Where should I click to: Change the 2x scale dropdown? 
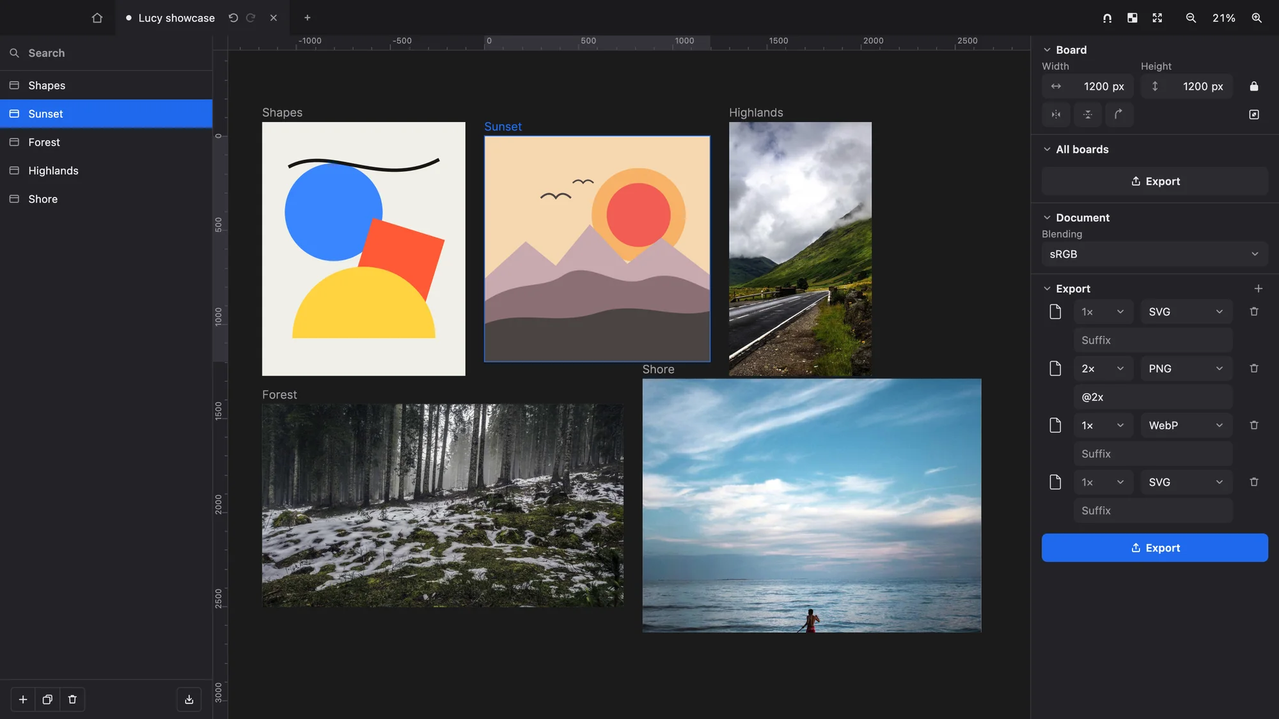pos(1103,369)
